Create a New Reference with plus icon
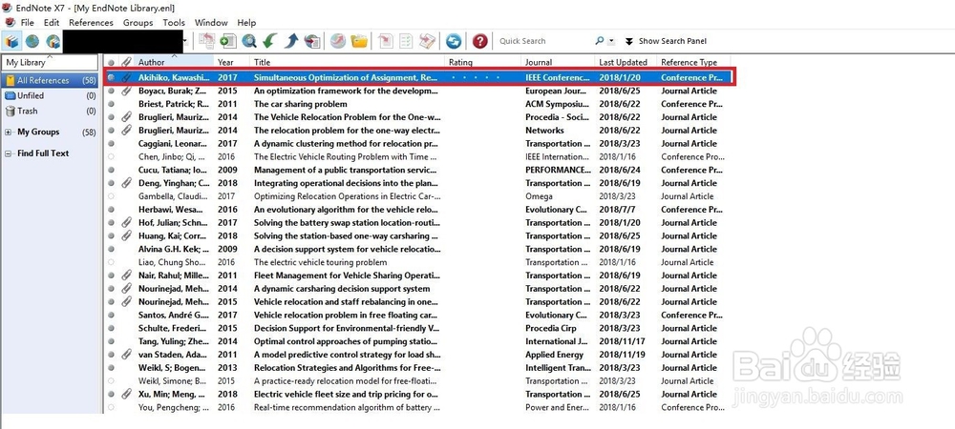This screenshot has width=955, height=429. click(228, 41)
